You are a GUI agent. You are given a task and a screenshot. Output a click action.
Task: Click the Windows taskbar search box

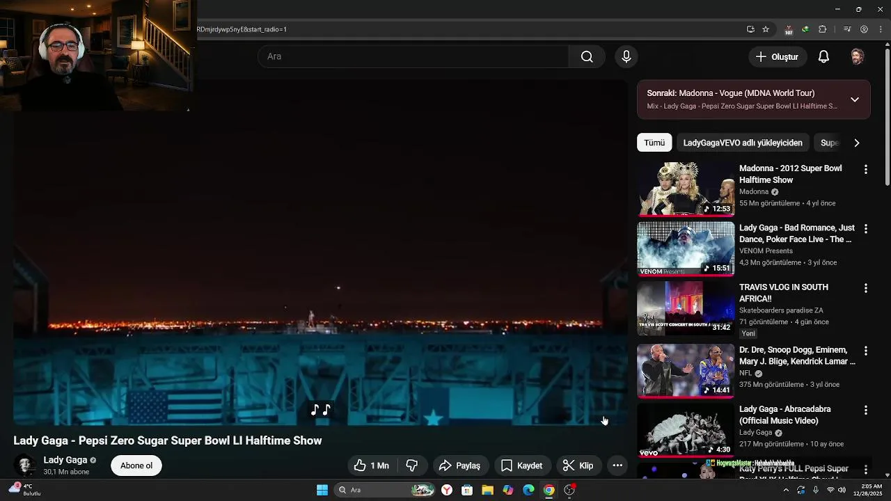384,490
